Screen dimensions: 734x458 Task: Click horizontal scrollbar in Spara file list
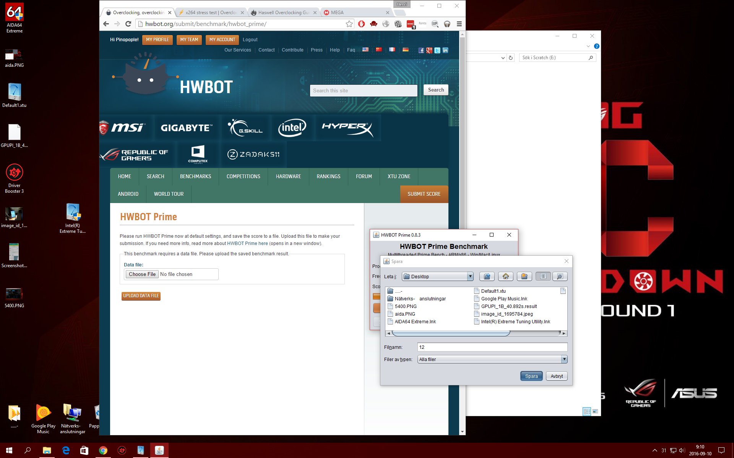pyautogui.click(x=451, y=333)
